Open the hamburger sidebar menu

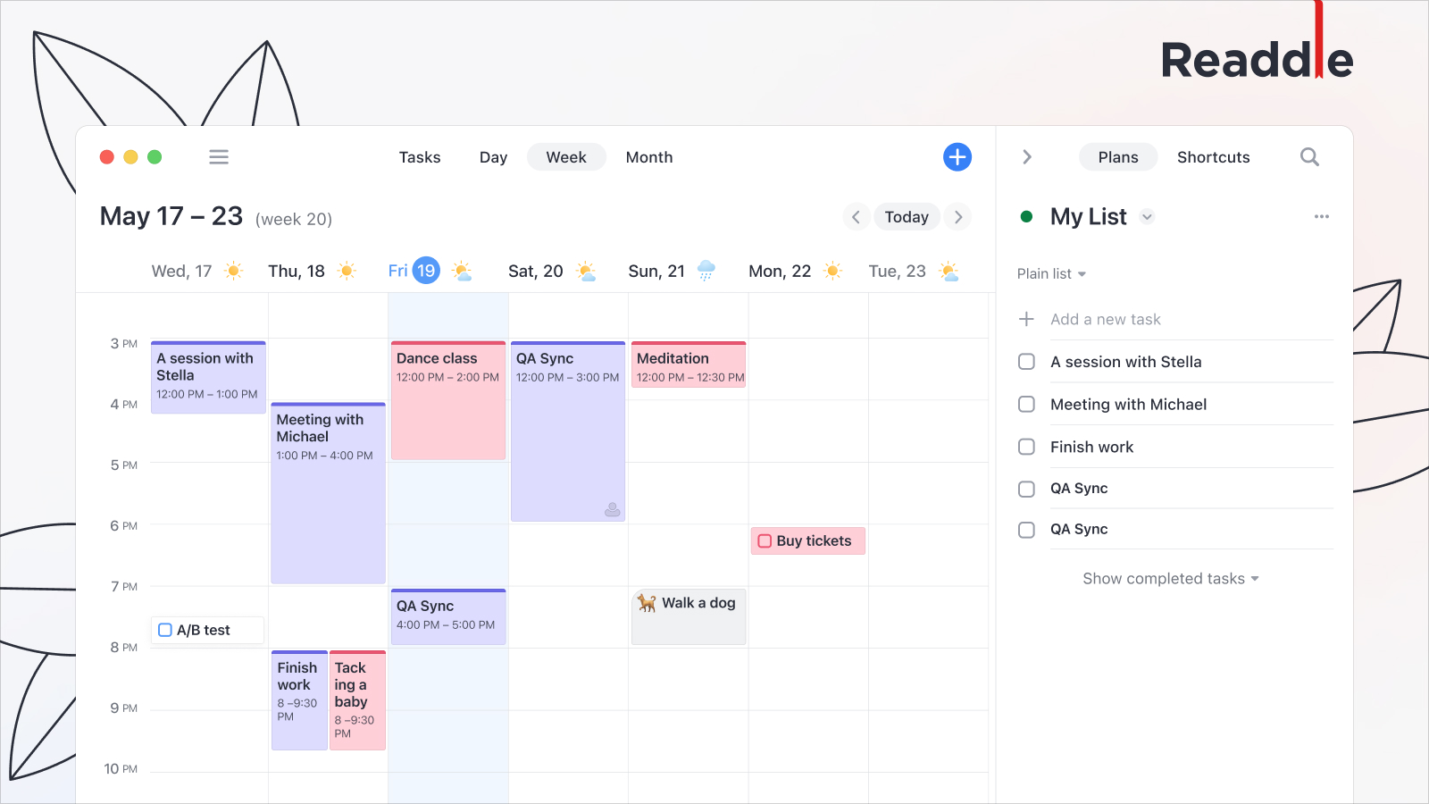[x=218, y=156]
